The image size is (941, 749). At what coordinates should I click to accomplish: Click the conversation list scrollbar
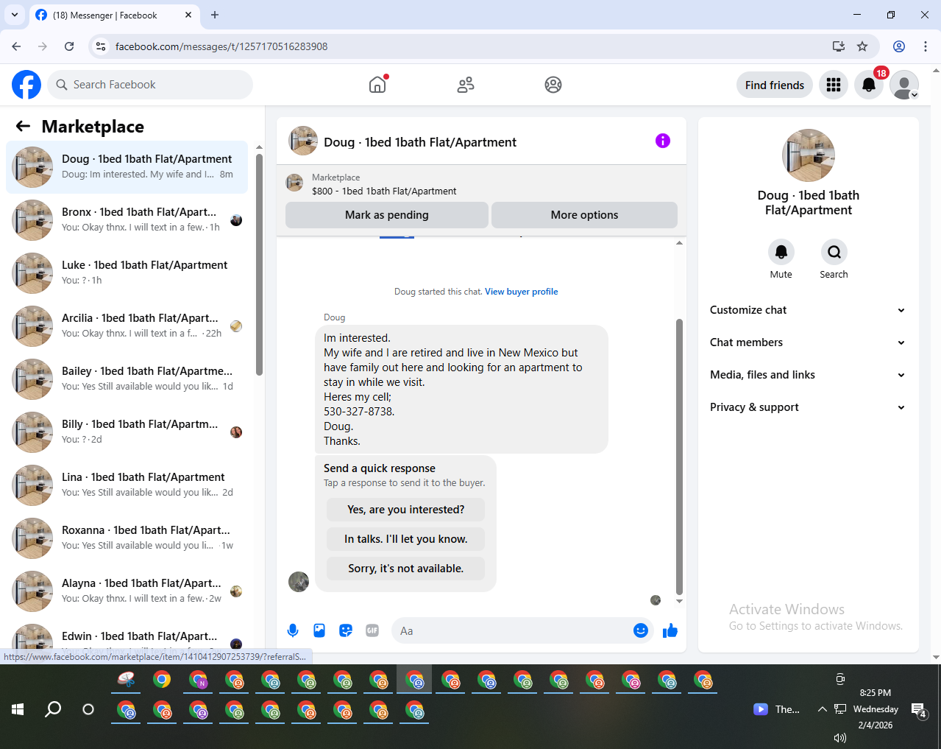(259, 265)
